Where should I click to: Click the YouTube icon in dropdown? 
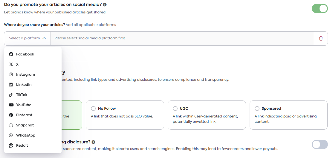point(11,105)
